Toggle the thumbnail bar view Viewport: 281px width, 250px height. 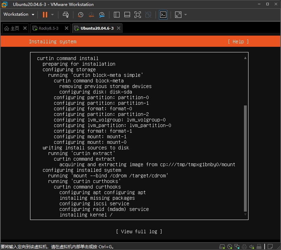[127, 15]
